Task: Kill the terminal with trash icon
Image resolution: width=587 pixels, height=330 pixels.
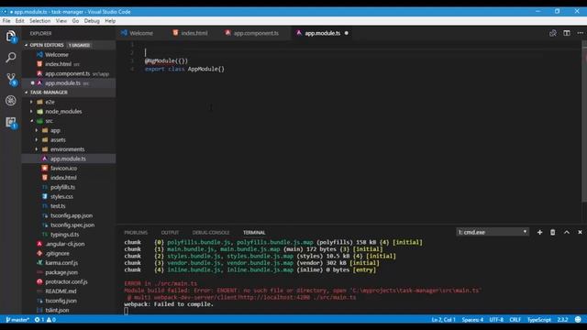Action: 552,232
